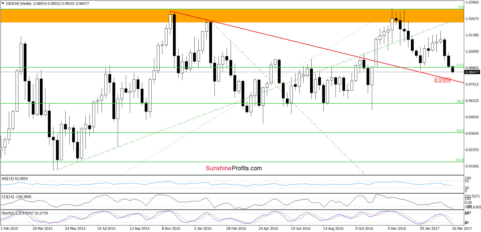Click the 38.2 Fibonacci level label
Screen dimensions: 481x232
coord(460,101)
